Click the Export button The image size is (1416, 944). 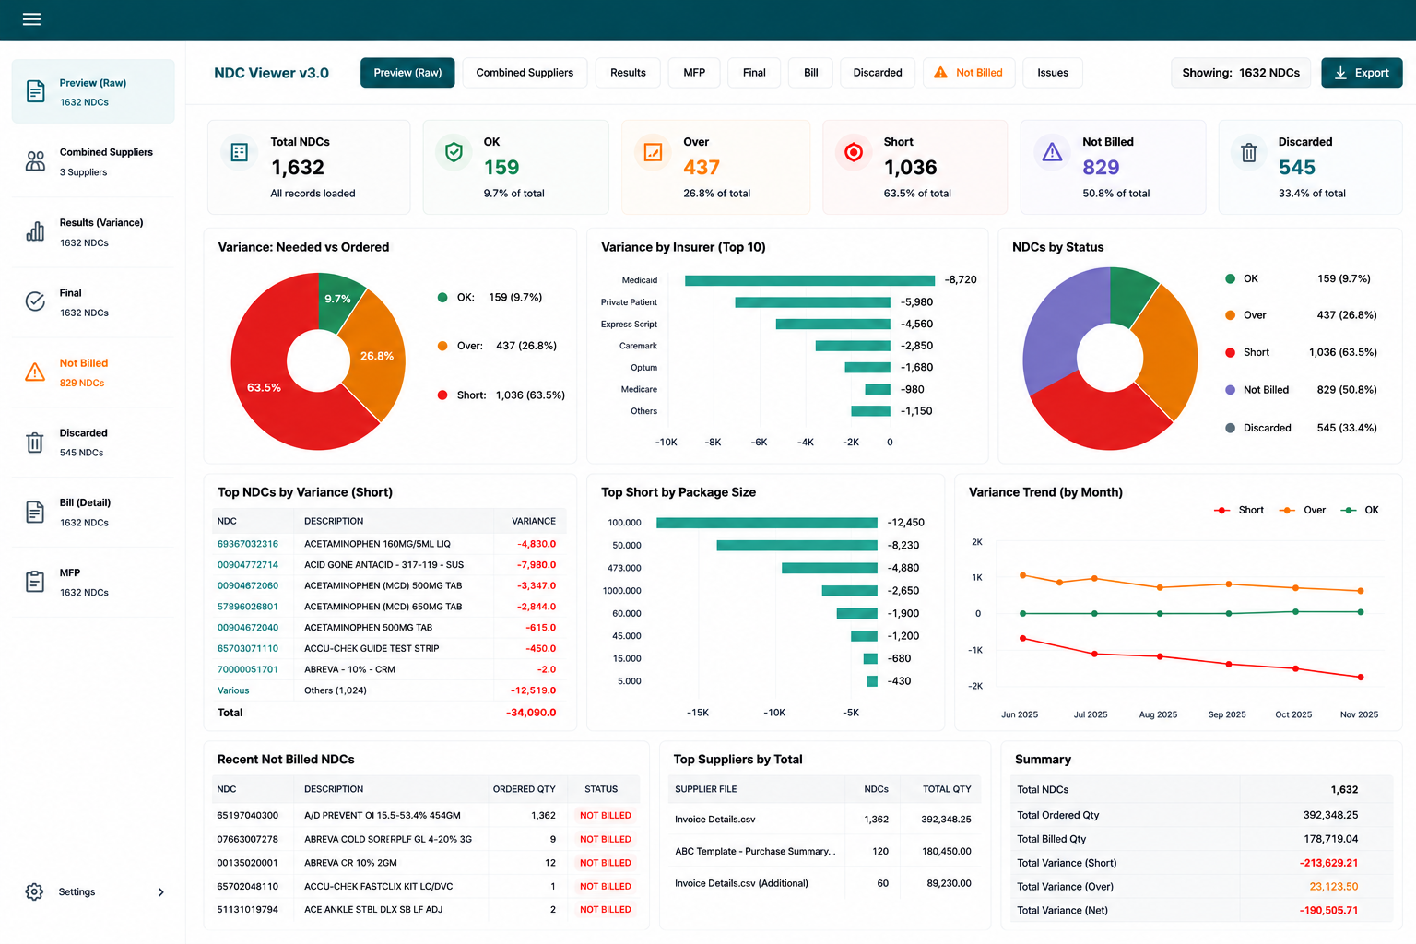[x=1362, y=73]
